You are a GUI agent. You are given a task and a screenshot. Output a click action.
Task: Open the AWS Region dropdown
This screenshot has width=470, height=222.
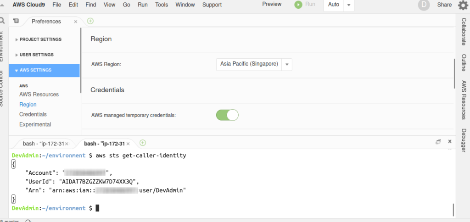[x=254, y=64]
